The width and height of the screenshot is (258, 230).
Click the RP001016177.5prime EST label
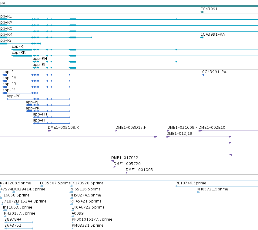click(x=92, y=219)
